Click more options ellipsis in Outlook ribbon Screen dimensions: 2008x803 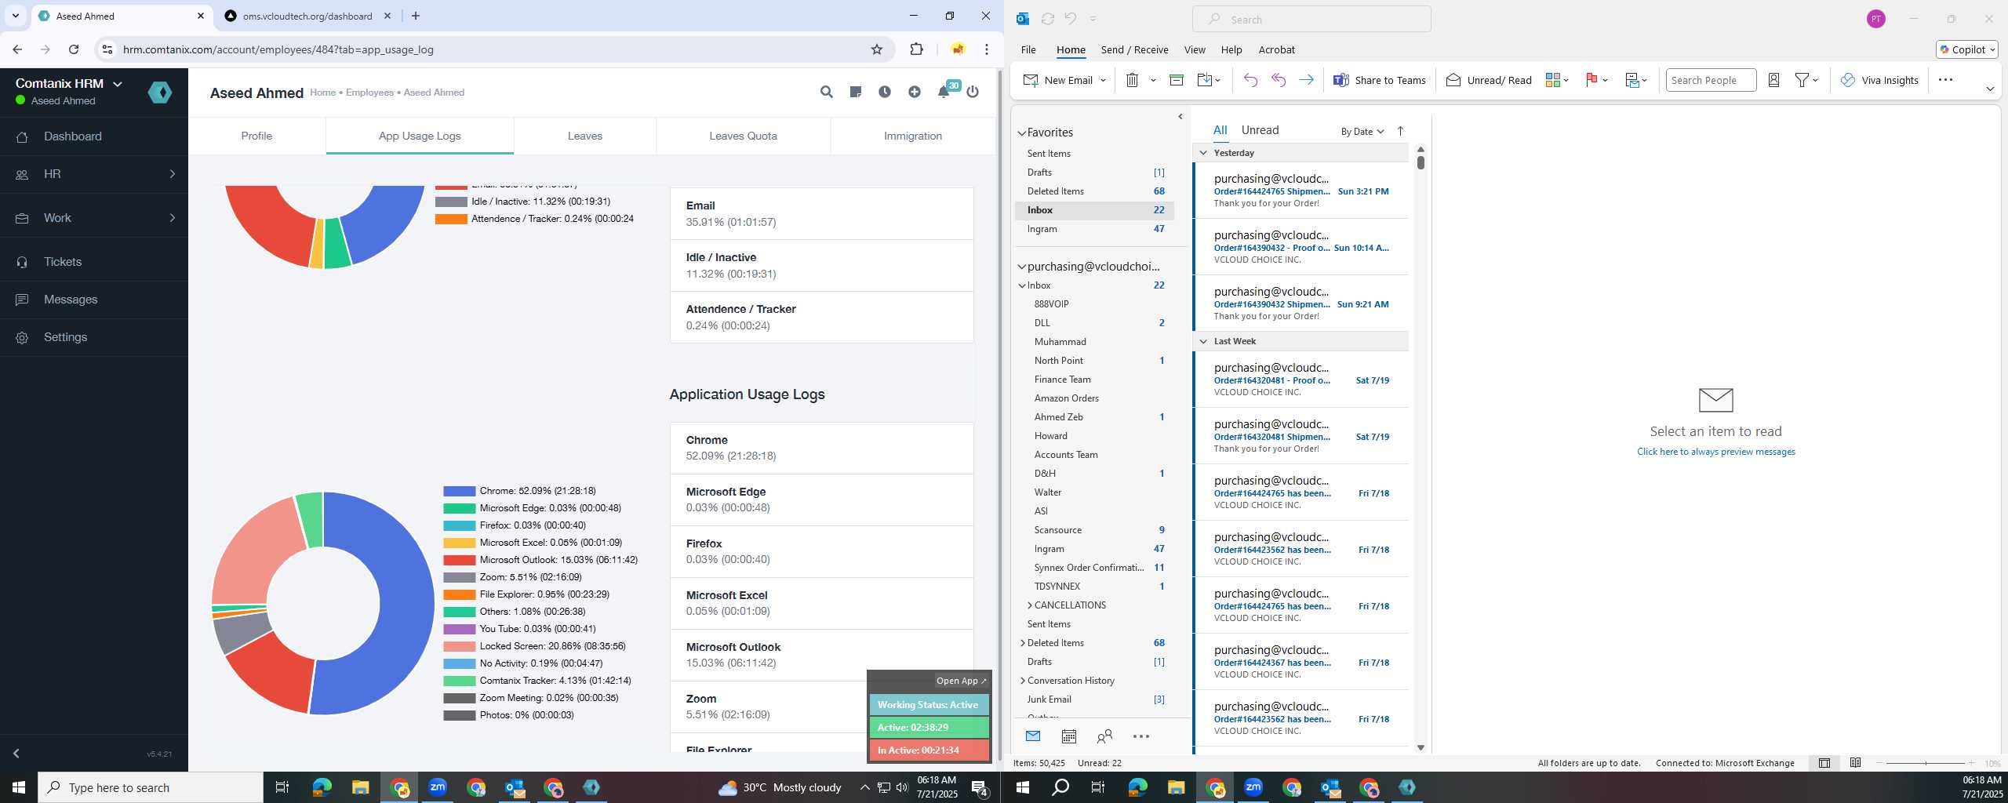pos(1945,80)
